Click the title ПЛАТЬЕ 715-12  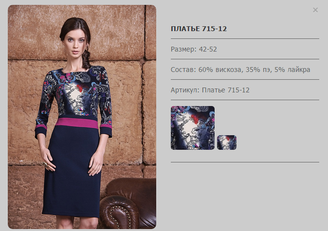pos(199,29)
